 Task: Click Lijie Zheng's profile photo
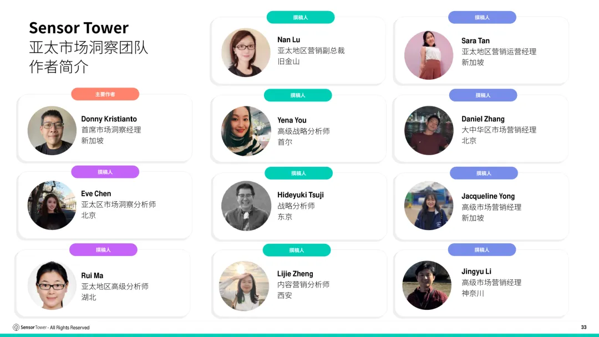(x=243, y=286)
